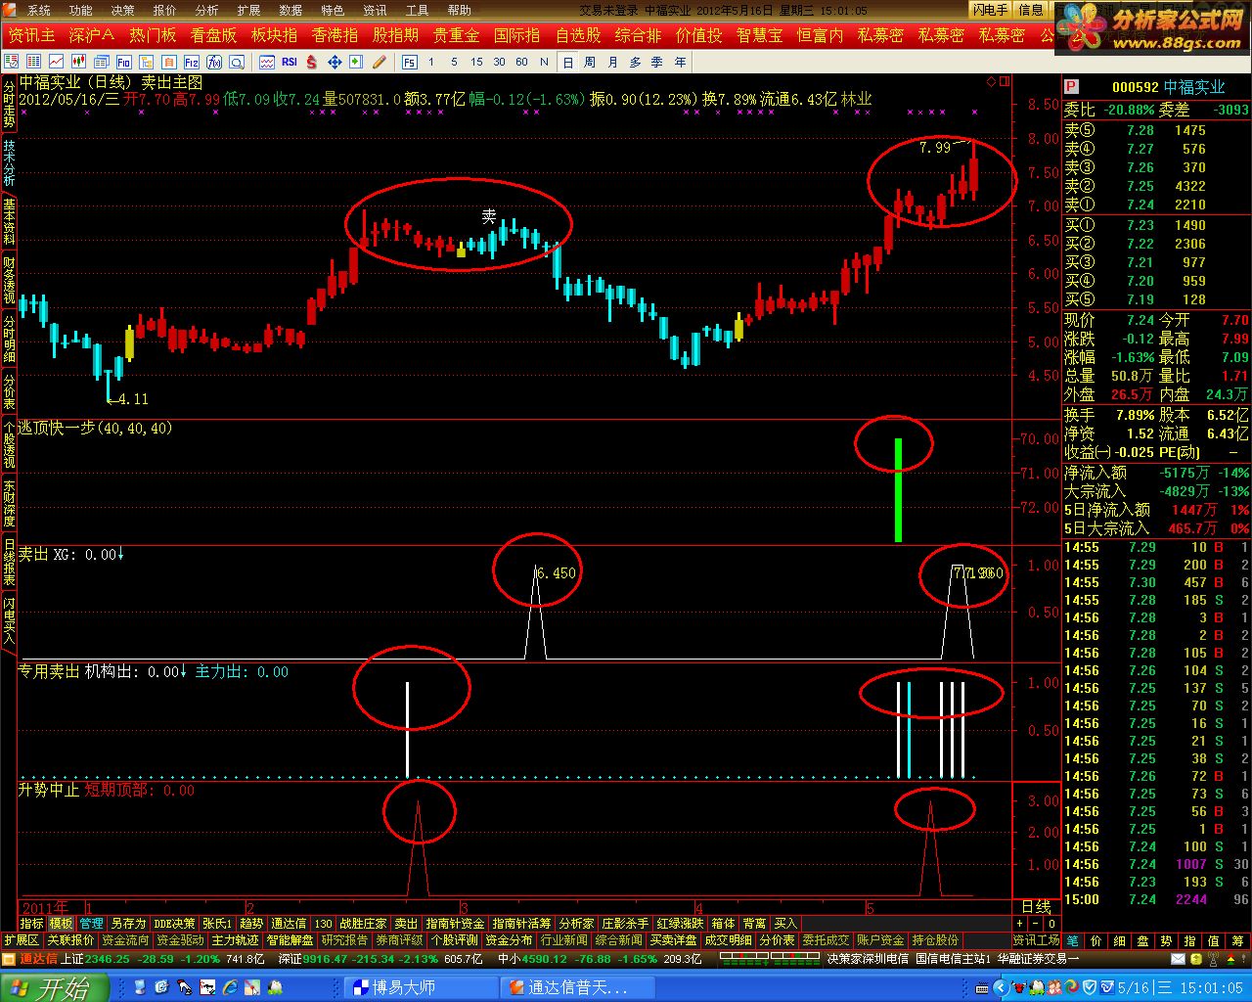Select the 年 yearly period button
This screenshot has width=1252, height=1002.
681,62
